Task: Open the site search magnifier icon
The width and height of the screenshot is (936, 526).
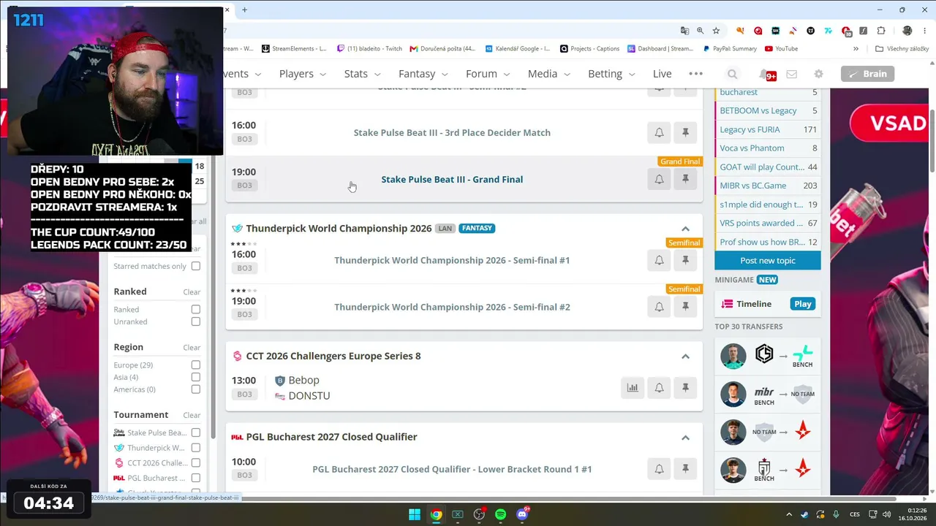Action: [x=732, y=74]
